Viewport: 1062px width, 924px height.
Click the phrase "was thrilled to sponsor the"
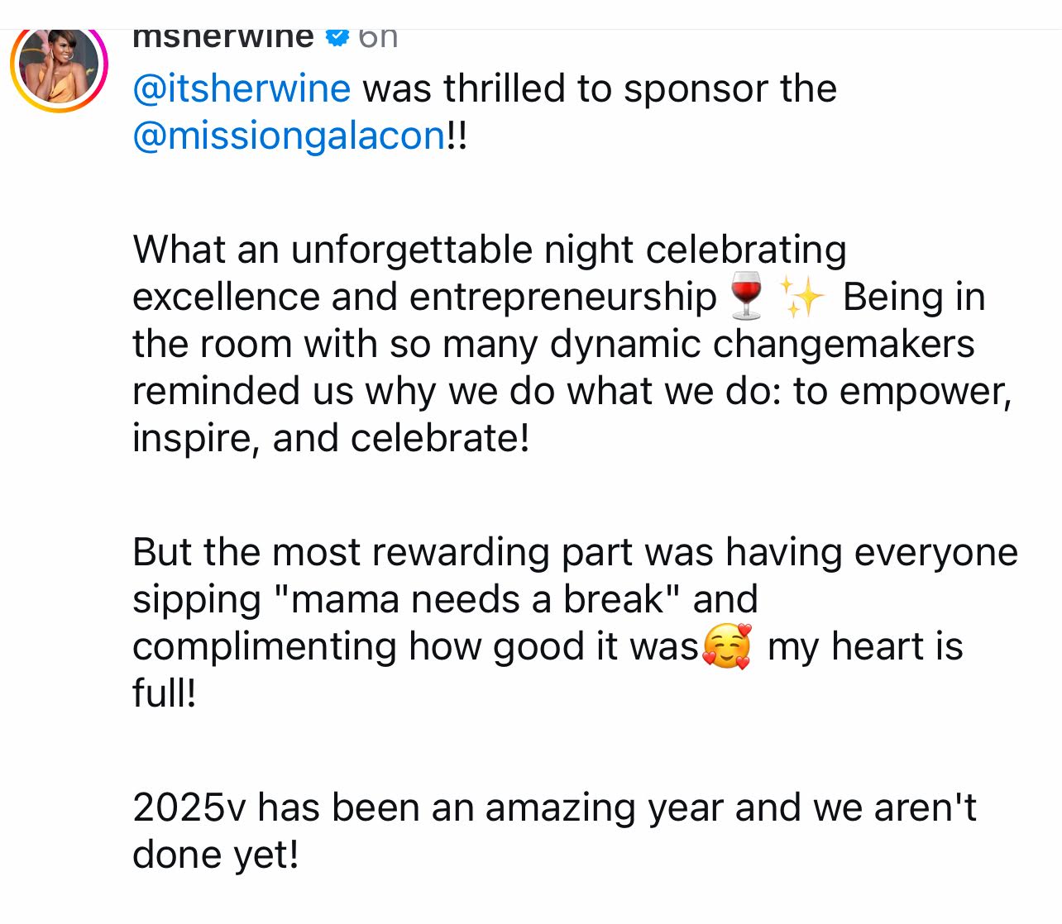(x=600, y=88)
